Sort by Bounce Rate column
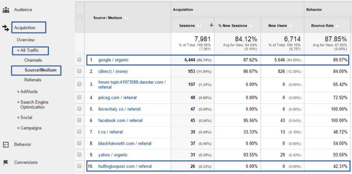This screenshot has height=174, width=352. tap(322, 26)
